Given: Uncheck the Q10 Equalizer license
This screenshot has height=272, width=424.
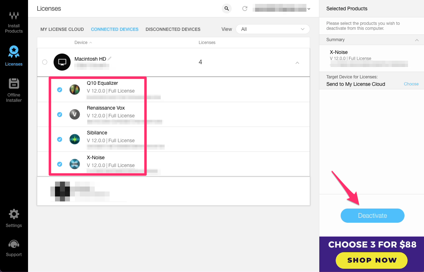Looking at the screenshot, I should (x=60, y=90).
